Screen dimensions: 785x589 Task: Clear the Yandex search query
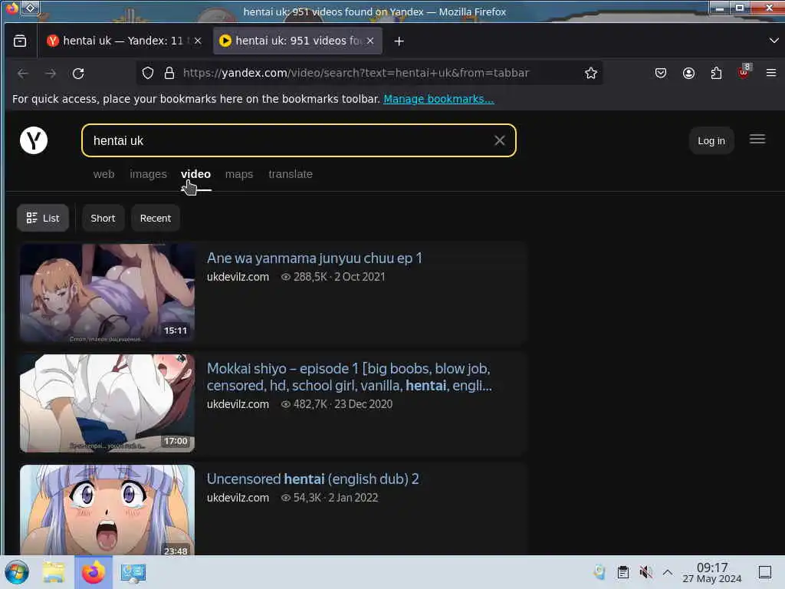(x=500, y=141)
